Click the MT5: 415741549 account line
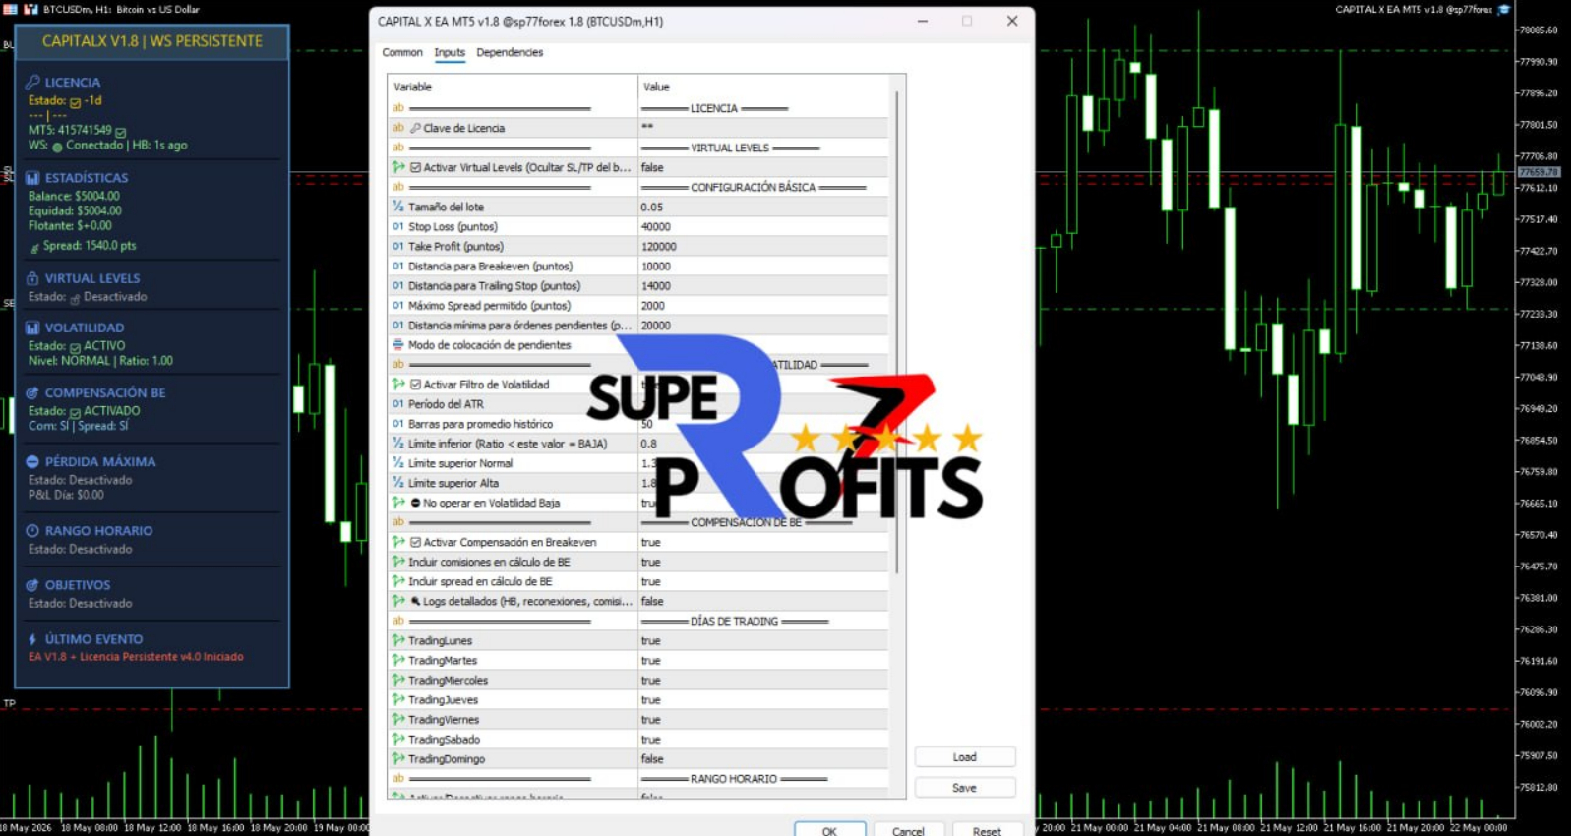 70,130
